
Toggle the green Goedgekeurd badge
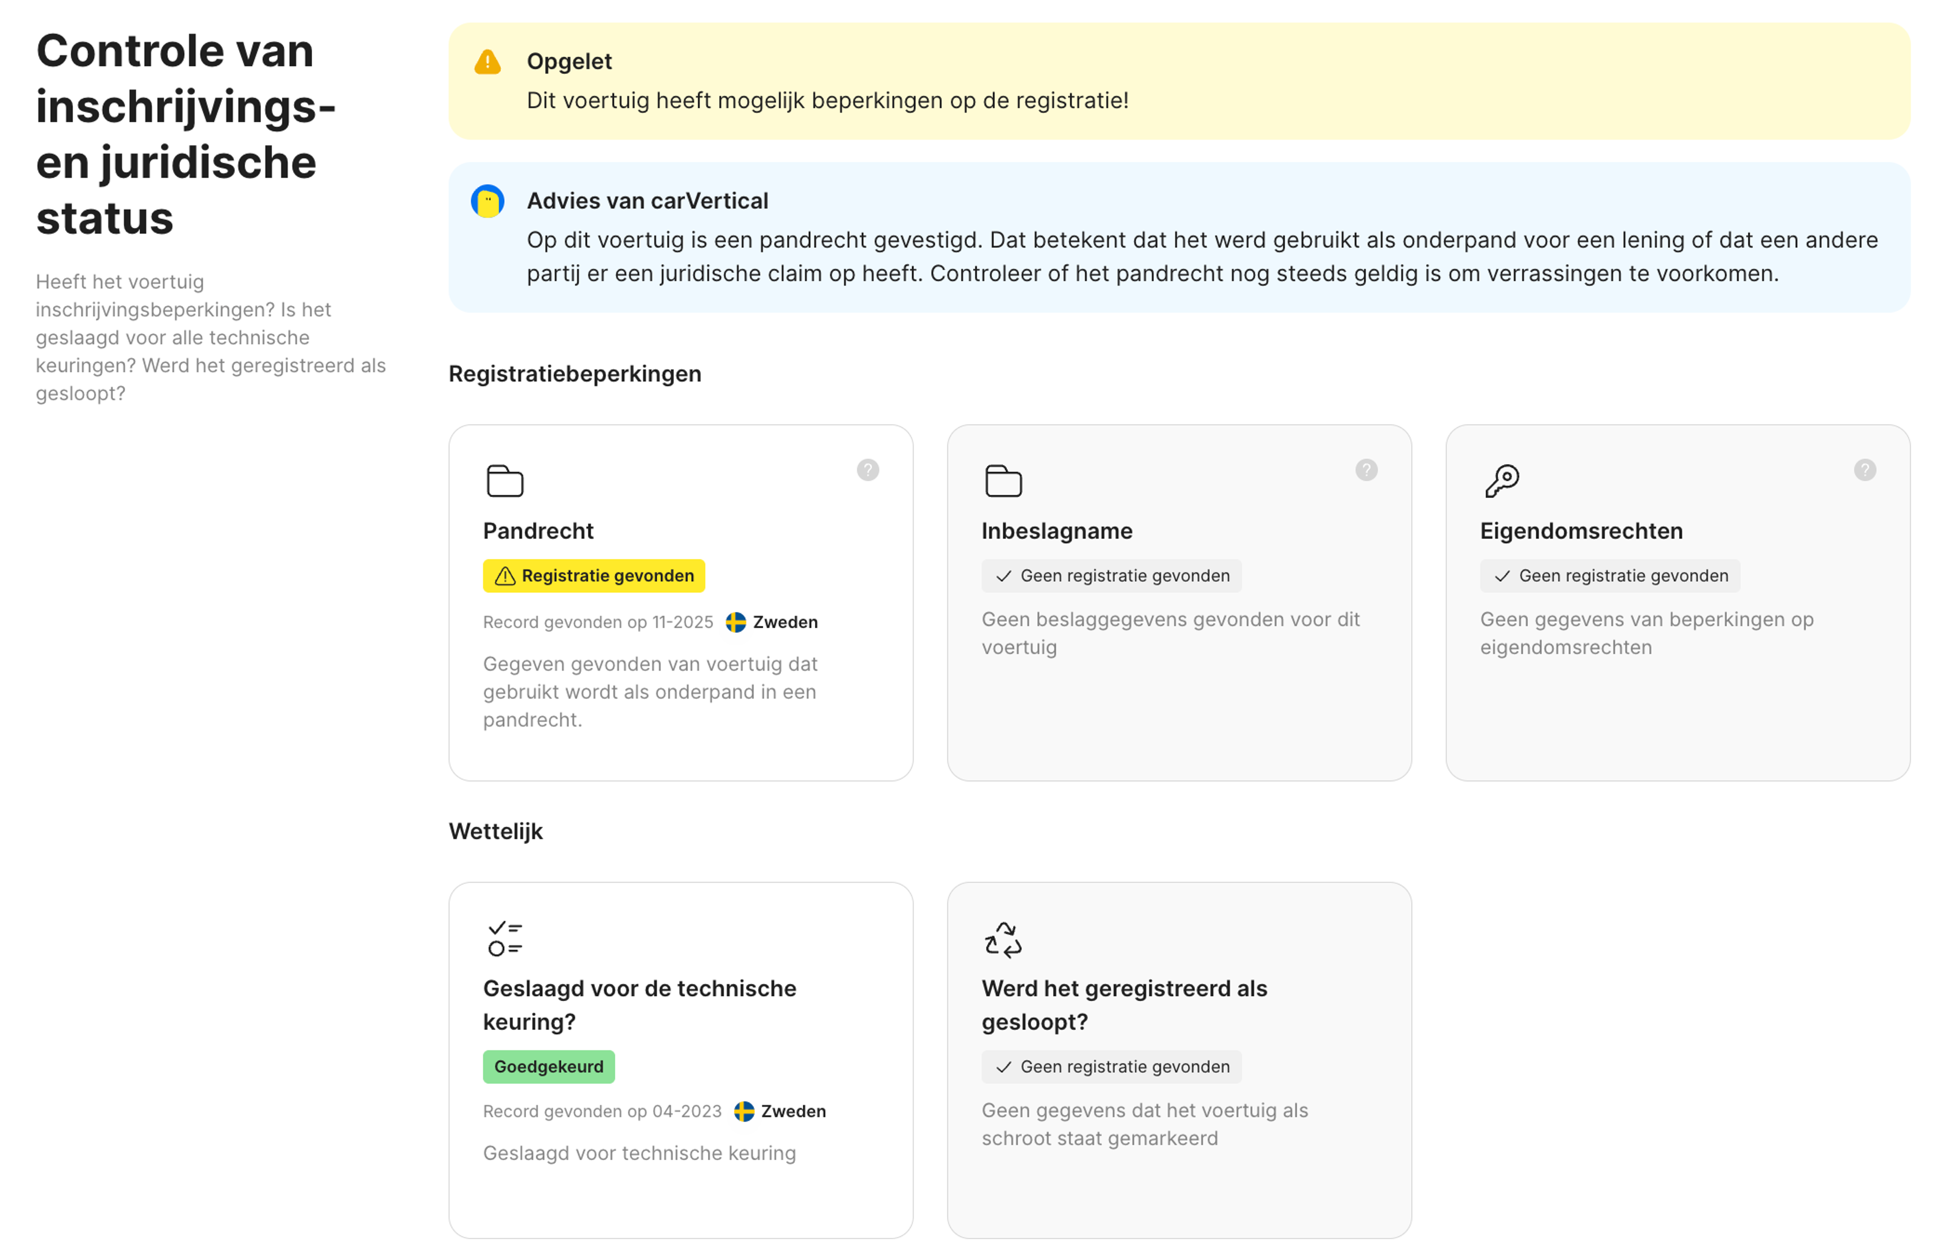[x=548, y=1066]
